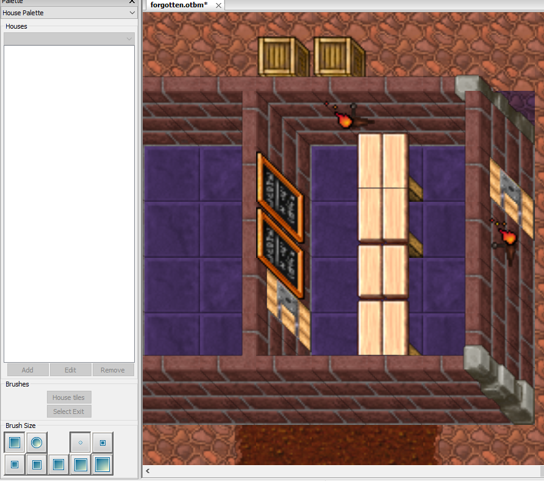This screenshot has height=481, width=544.
Task: Select the square brush shape
Action: (15, 443)
